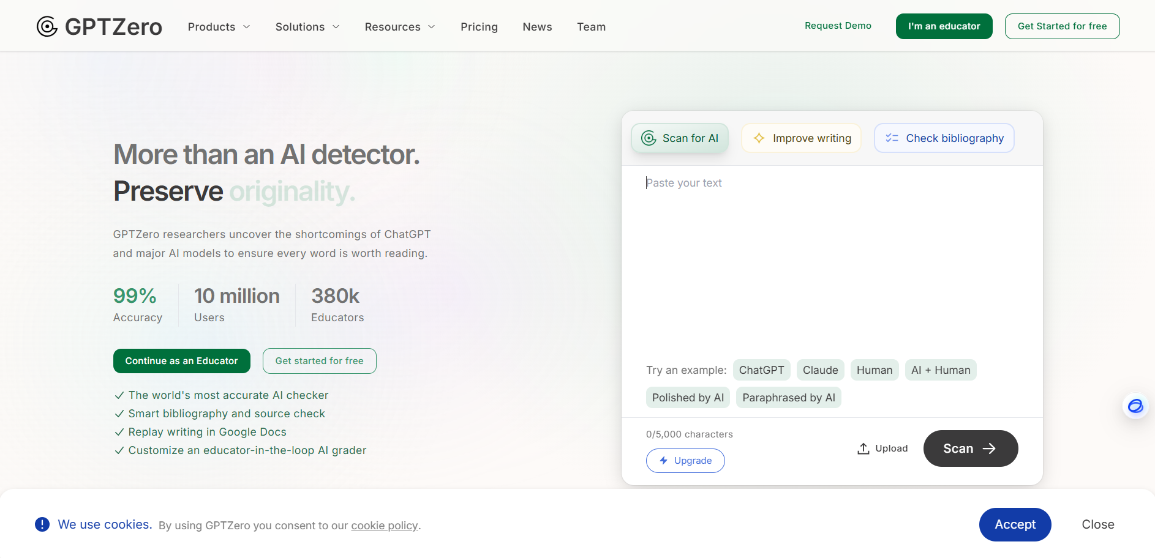Click the lightning bolt icon in Upgrade
1155x558 pixels.
(663, 461)
